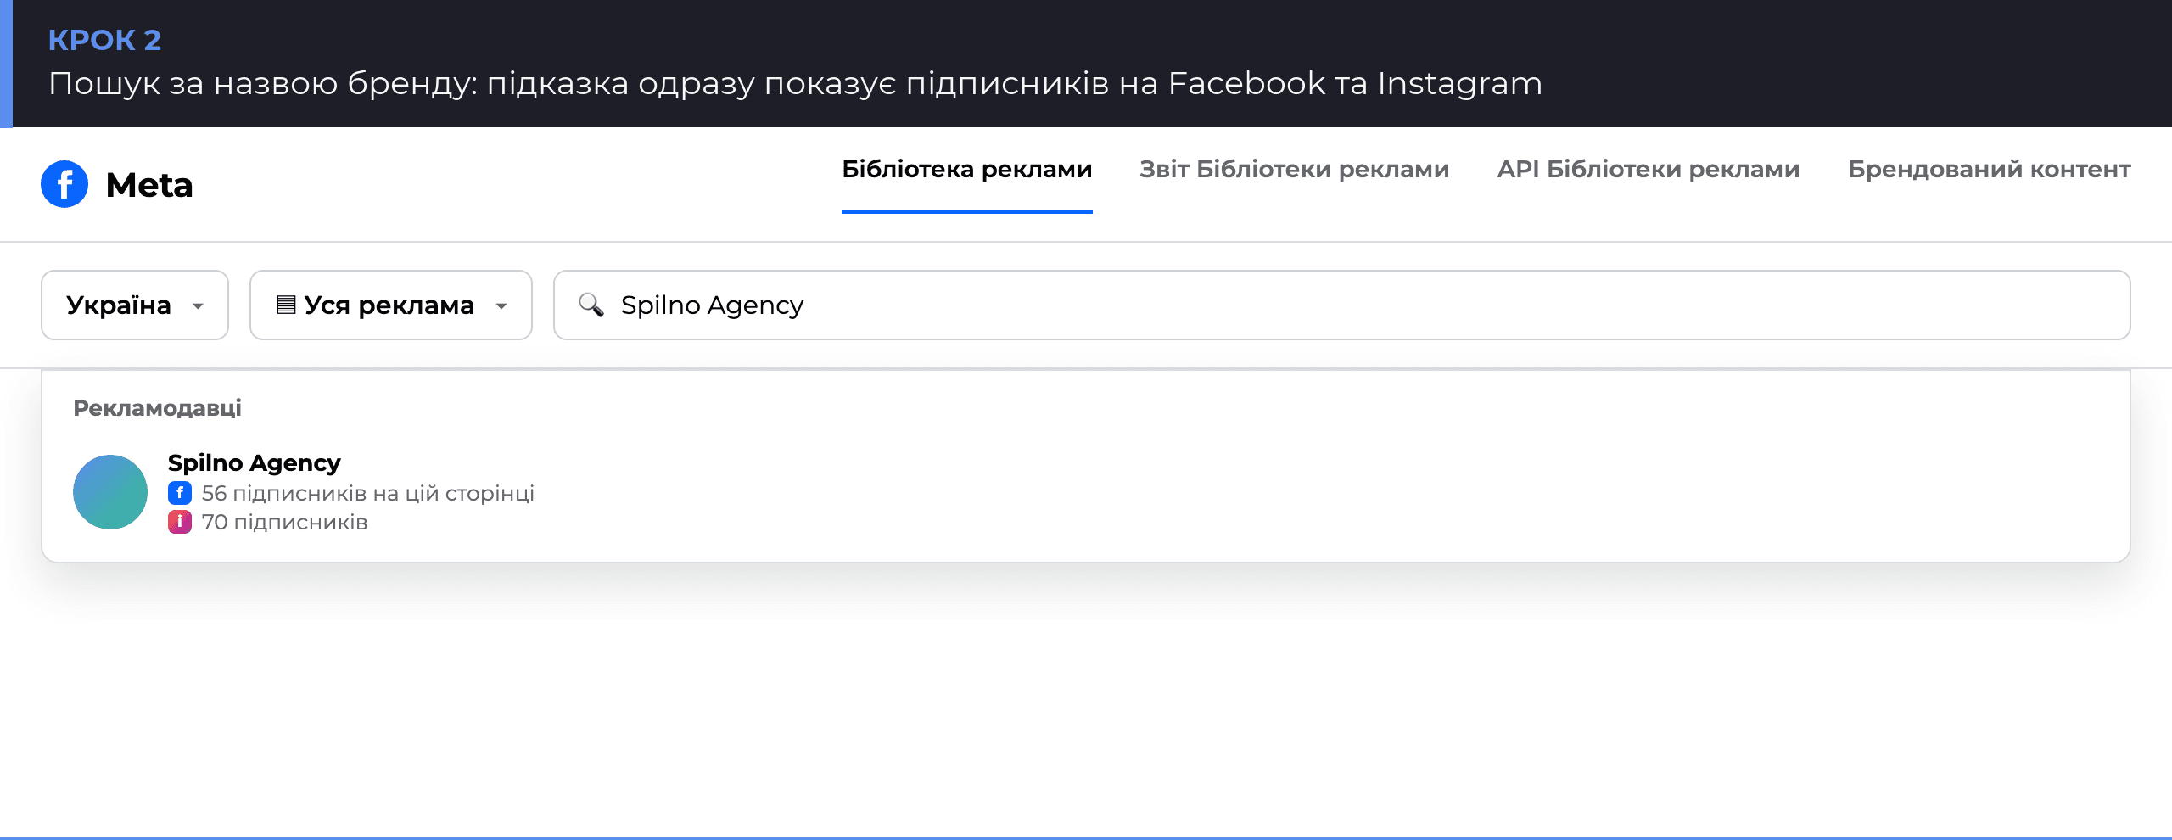Click the Instagram icon by 70 підписників
Viewport: 2172px width, 840px height.
tap(180, 522)
